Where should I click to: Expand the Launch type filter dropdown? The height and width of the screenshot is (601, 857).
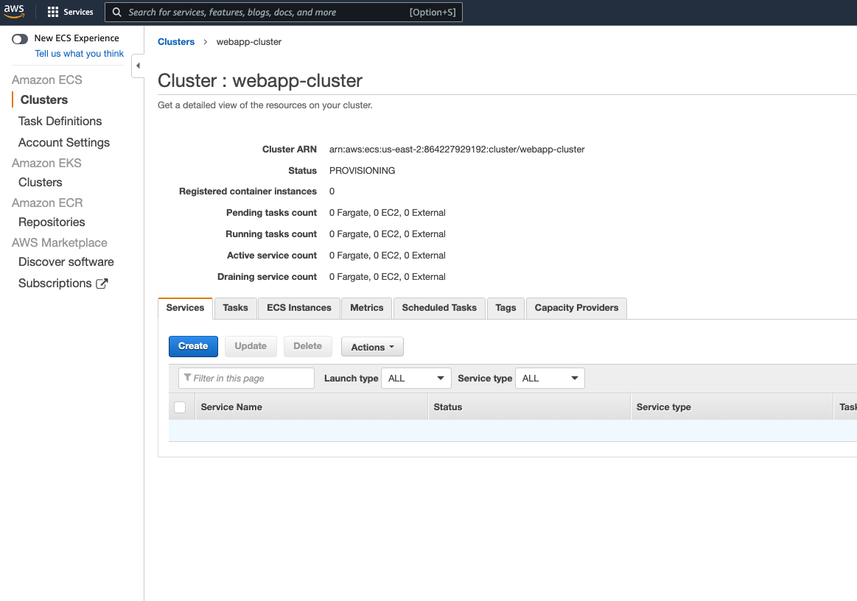pos(416,378)
